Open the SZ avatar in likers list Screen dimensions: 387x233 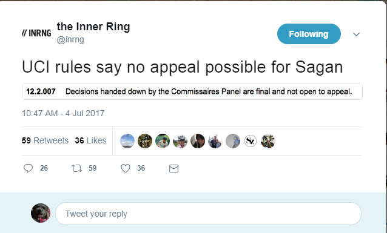coord(251,141)
